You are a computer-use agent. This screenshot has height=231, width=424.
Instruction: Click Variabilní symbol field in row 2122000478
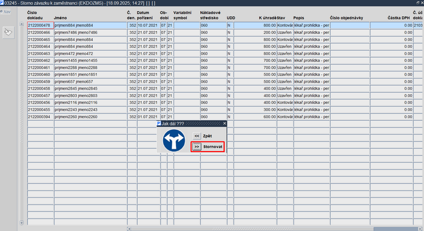pos(187,25)
